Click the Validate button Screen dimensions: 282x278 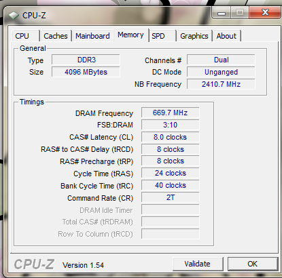point(198,264)
